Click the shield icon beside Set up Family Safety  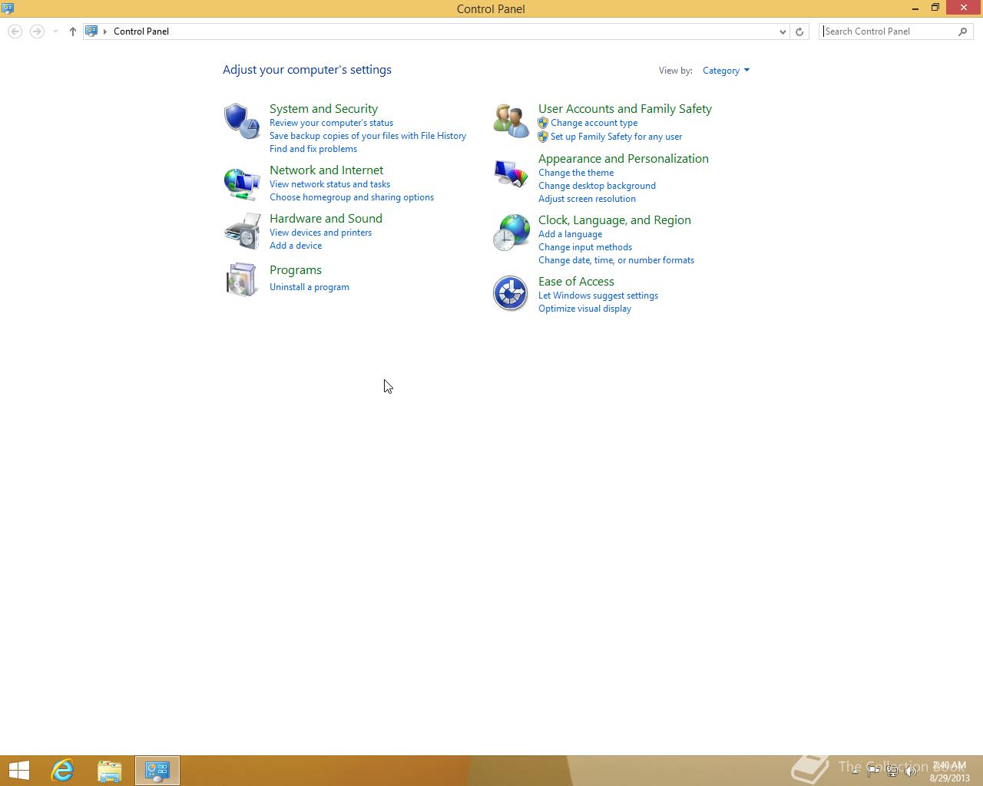point(543,137)
